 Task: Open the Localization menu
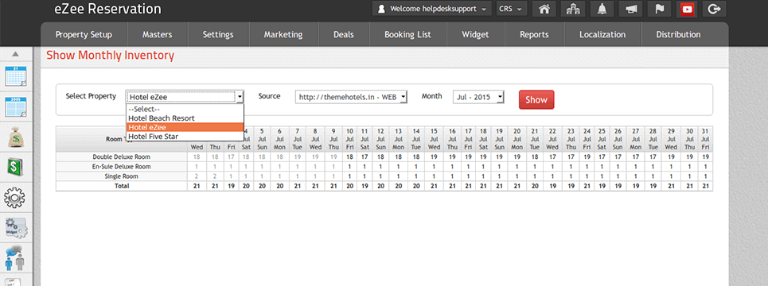[x=602, y=35]
